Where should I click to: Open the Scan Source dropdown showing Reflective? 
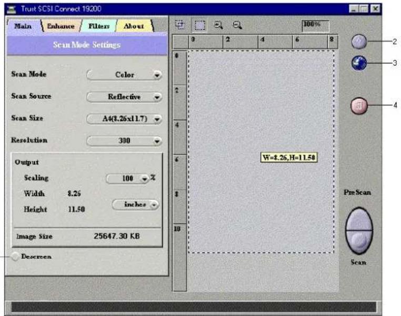(124, 97)
